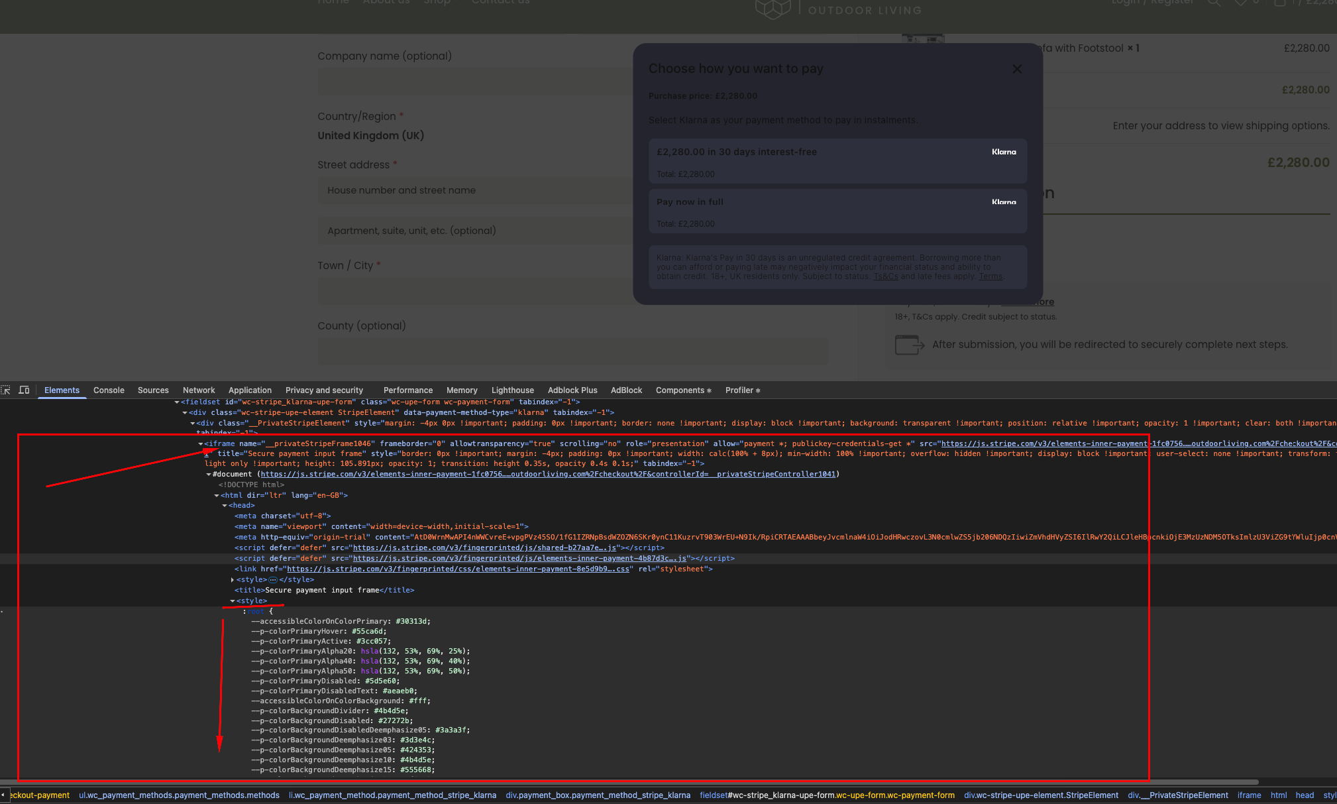The image size is (1337, 804).
Task: Open the Ts&Cs link in Klarna disclaimer
Action: tap(886, 276)
